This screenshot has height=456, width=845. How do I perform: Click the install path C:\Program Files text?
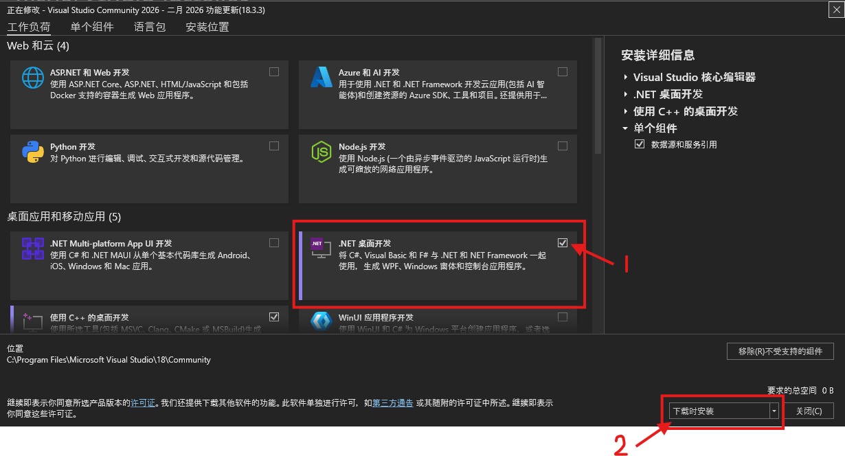pyautogui.click(x=109, y=360)
